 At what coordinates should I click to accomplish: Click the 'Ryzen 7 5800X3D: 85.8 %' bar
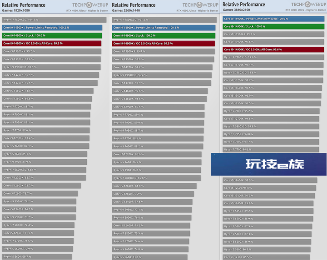(156, 178)
